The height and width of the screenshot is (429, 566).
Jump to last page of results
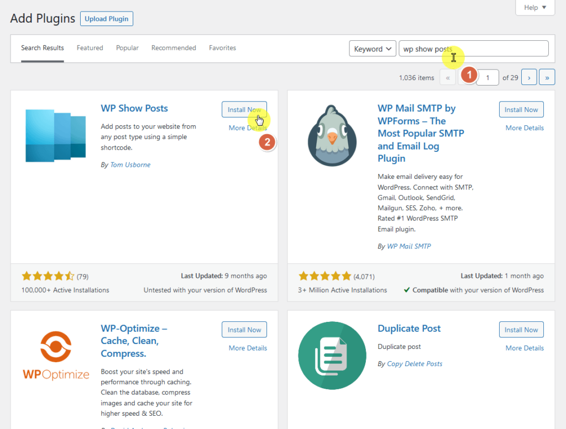tap(547, 77)
